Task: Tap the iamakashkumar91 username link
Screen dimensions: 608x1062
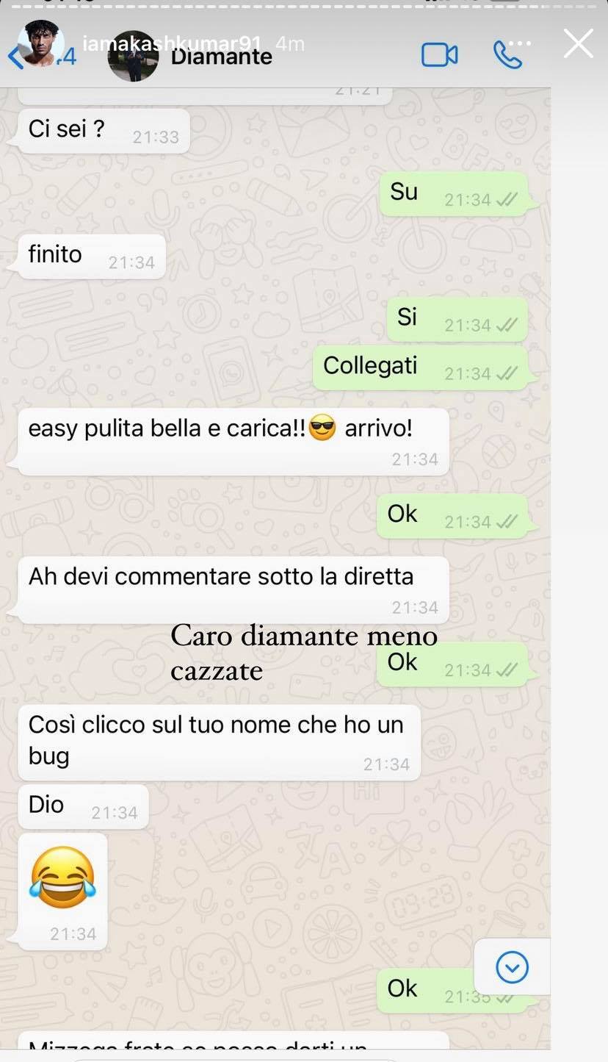Action: 173,43
